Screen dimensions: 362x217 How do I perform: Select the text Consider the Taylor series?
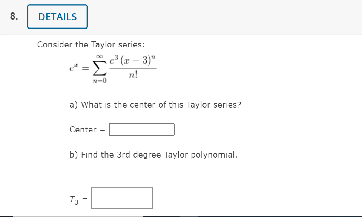pos(90,44)
